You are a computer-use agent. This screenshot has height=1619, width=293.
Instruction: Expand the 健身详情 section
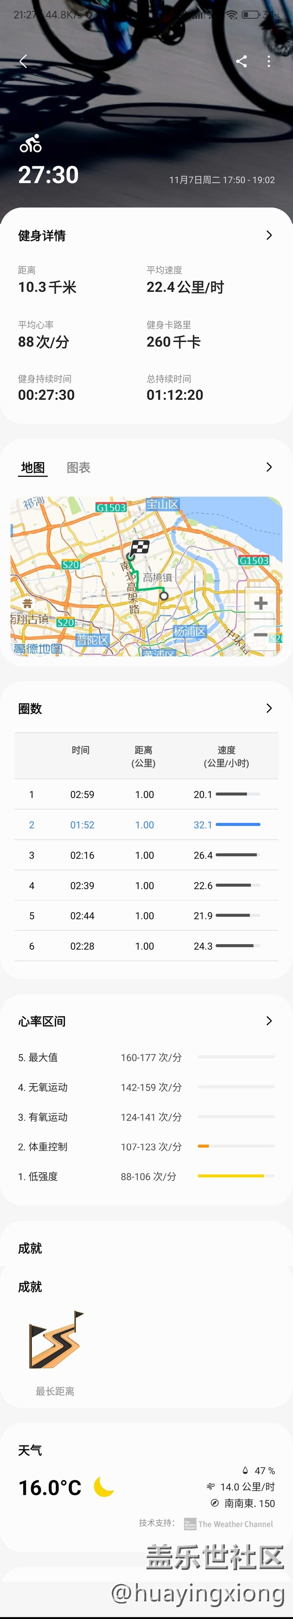270,236
